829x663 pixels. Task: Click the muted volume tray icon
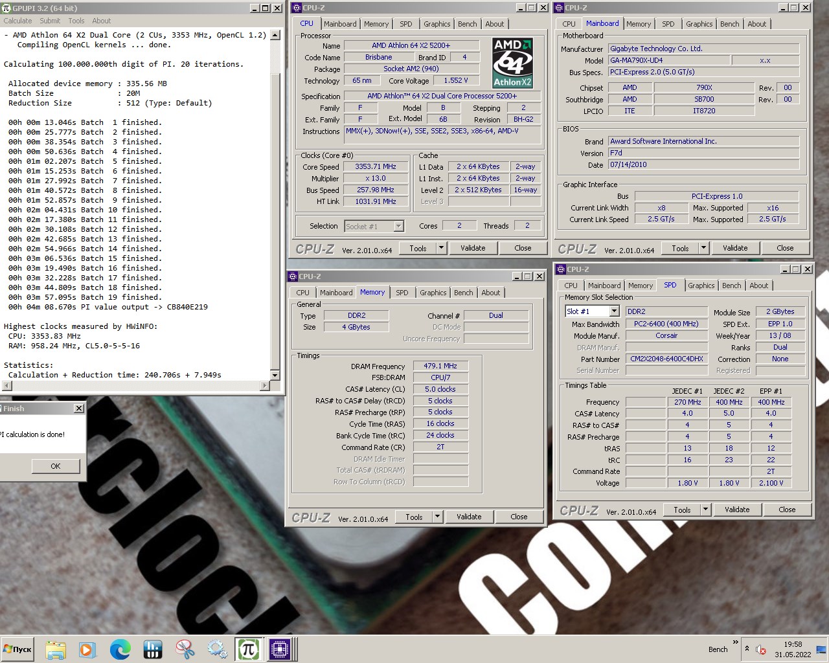tap(761, 649)
